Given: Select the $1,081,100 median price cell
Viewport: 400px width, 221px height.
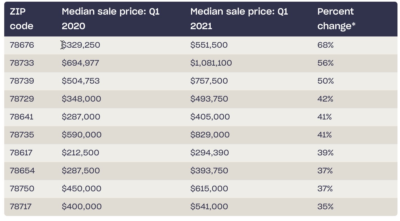Looking at the screenshot, I should point(211,63).
